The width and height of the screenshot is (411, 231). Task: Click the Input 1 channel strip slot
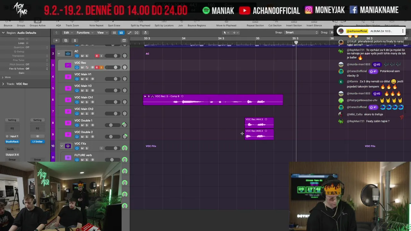[x=12, y=136]
